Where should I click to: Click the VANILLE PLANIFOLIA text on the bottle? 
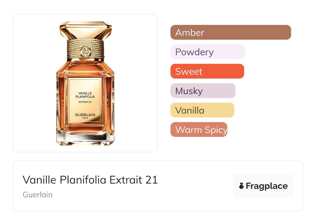pos(85,95)
